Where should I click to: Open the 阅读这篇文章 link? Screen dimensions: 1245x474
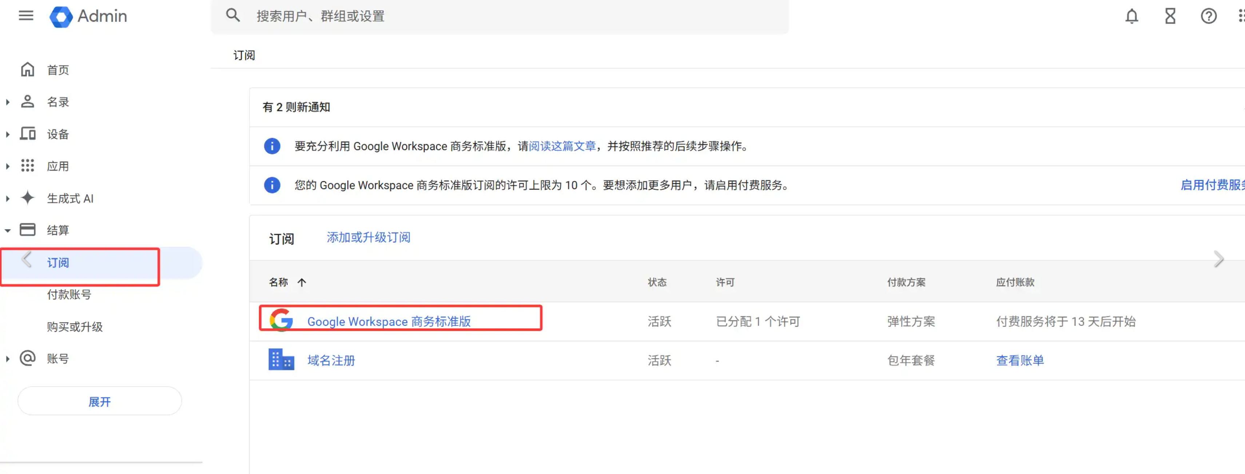[562, 146]
